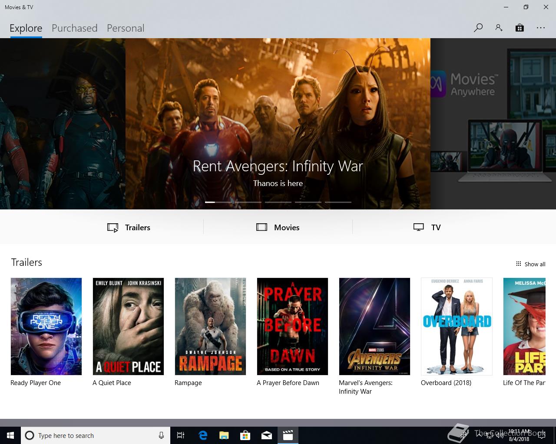Select the fourth carousel page indicator
The image size is (556, 444).
(x=308, y=202)
